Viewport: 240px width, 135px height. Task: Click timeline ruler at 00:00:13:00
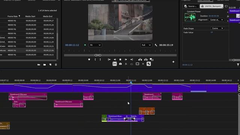coord(179,80)
